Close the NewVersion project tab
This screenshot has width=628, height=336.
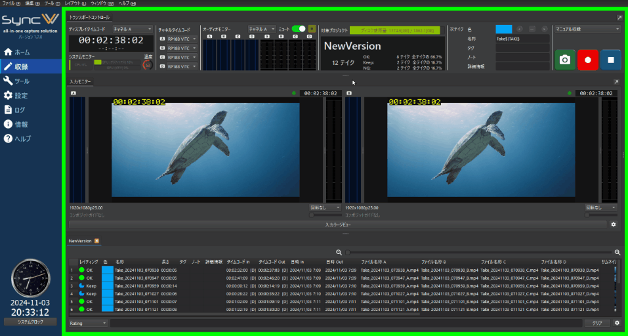click(x=97, y=241)
